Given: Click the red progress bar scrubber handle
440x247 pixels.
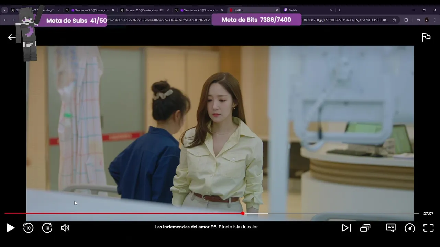Looking at the screenshot, I should pyautogui.click(x=243, y=213).
